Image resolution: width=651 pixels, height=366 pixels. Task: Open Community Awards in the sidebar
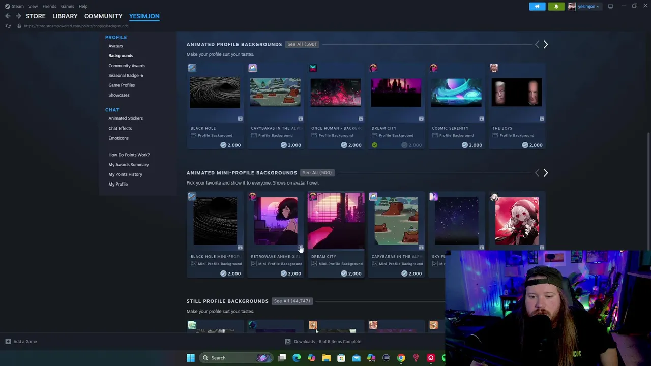click(127, 66)
